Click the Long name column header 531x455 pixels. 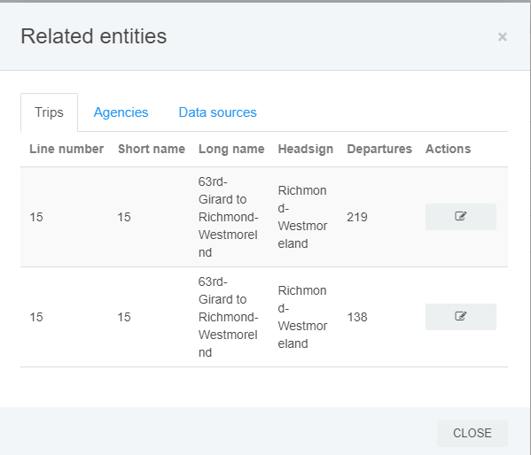click(x=231, y=149)
